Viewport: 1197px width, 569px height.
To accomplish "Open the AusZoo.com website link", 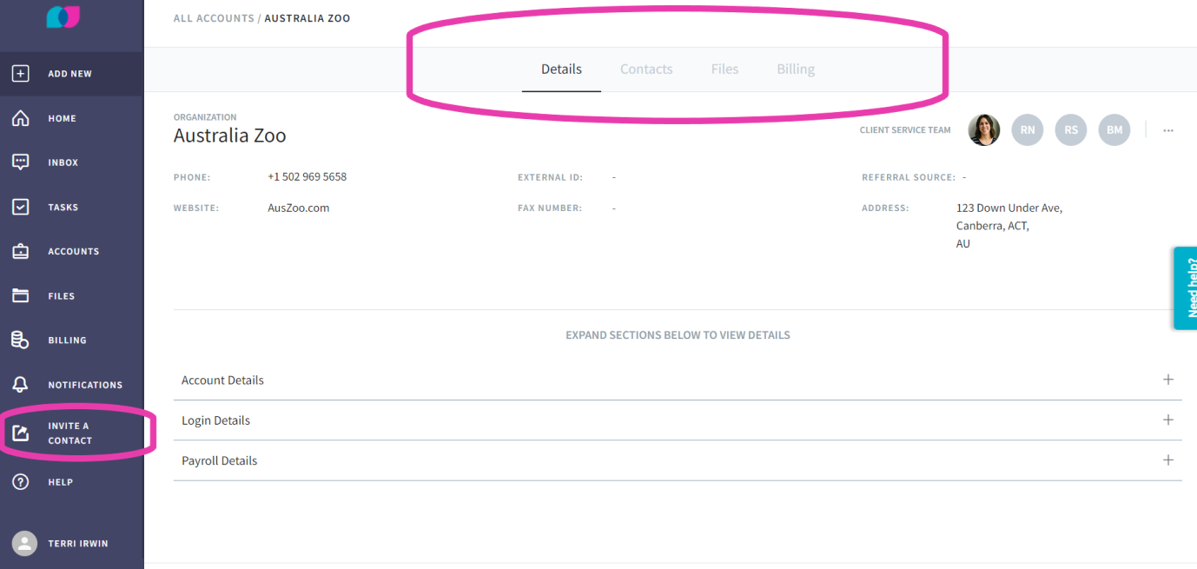I will point(299,208).
